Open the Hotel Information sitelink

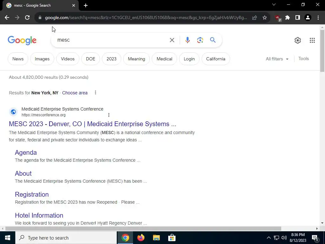click(x=39, y=215)
